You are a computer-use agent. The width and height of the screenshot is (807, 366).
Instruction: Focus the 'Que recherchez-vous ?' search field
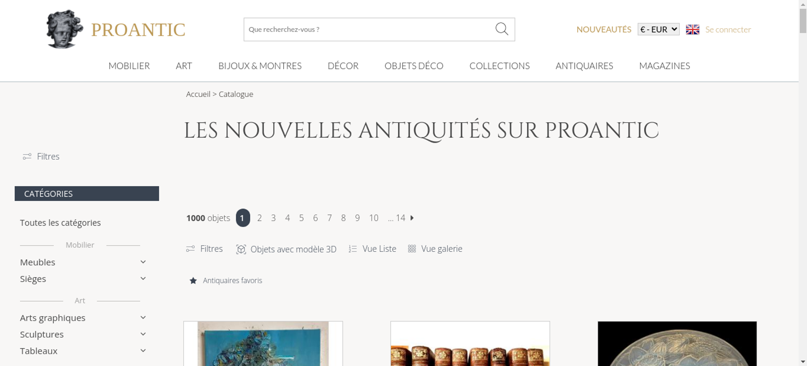click(369, 29)
